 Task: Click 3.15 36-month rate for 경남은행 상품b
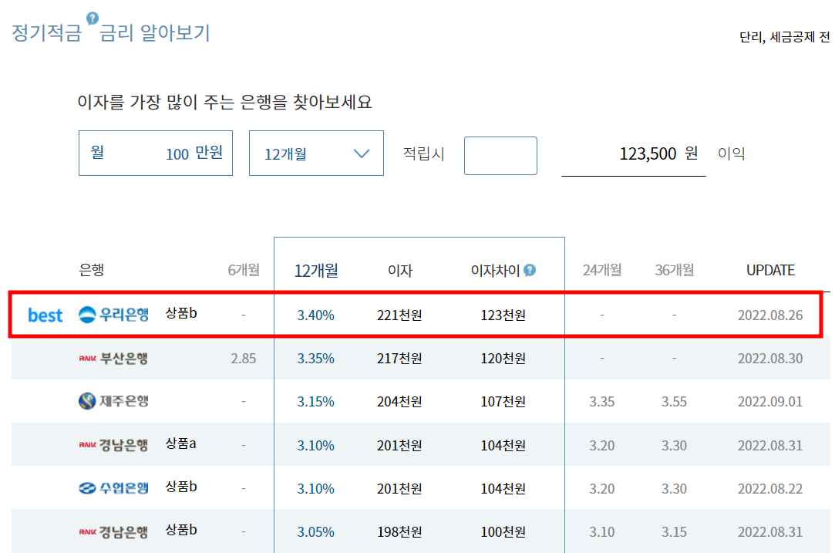click(674, 531)
